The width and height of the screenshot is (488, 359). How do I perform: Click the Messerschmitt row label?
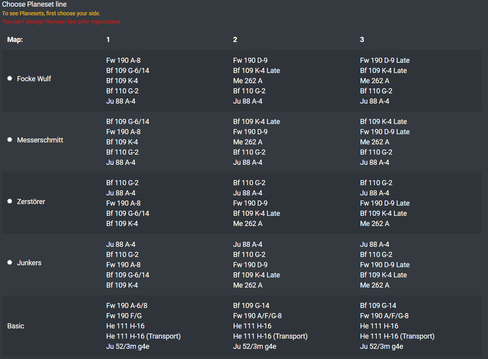click(x=40, y=140)
